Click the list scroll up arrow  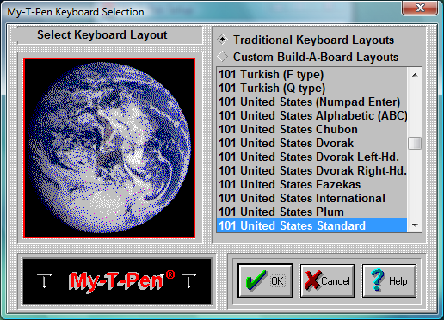click(x=415, y=75)
